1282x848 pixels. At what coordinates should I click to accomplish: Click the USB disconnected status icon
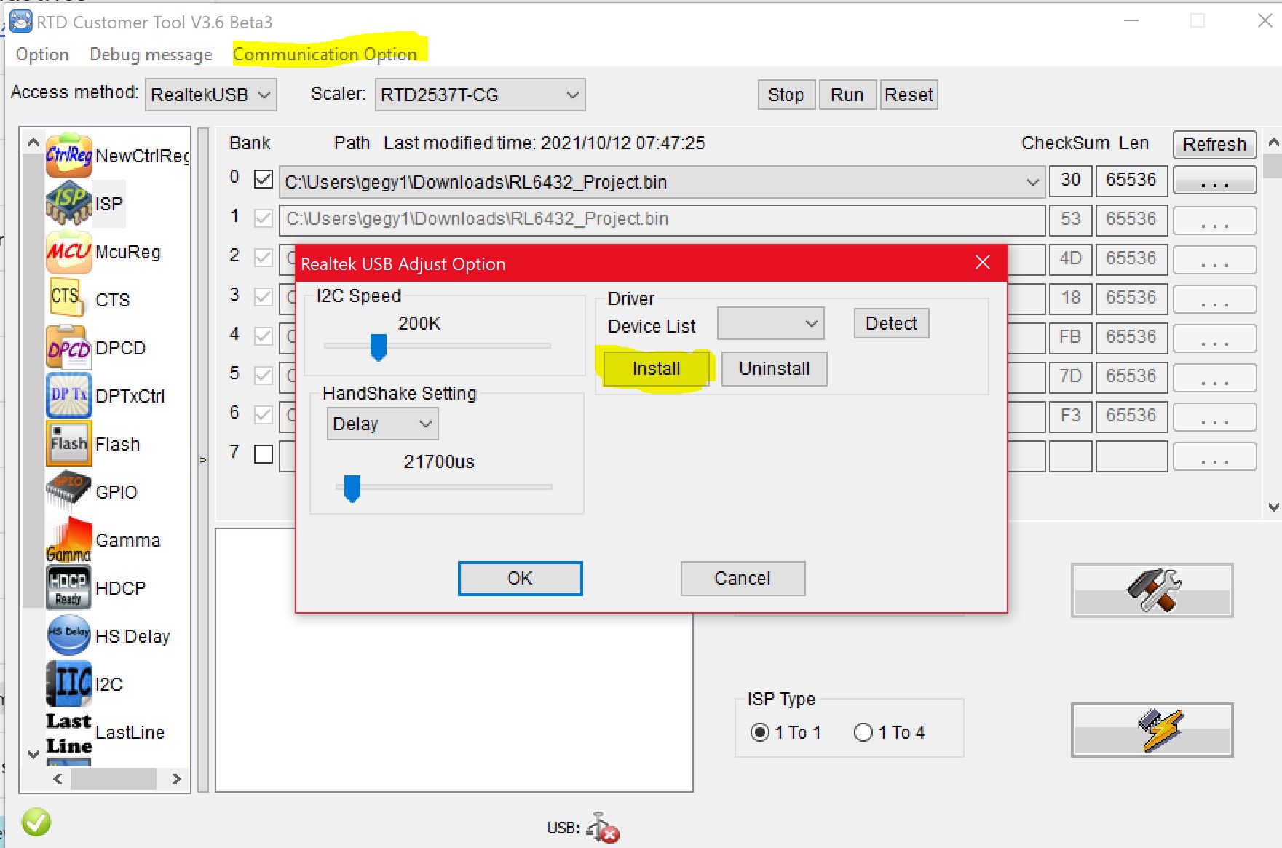click(x=603, y=828)
